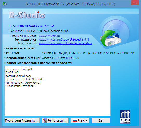
Task: Click the R-Studio app icon in title bar
Action: (5, 4)
